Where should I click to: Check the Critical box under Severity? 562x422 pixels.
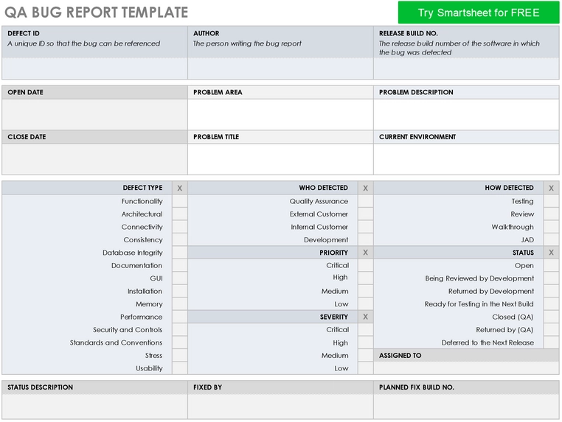pos(365,330)
